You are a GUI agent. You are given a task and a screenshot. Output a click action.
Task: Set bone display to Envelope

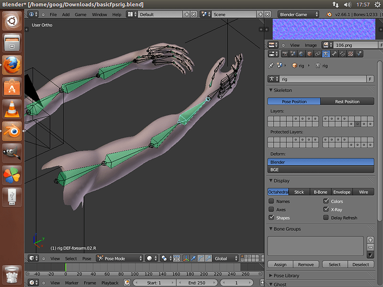342,192
